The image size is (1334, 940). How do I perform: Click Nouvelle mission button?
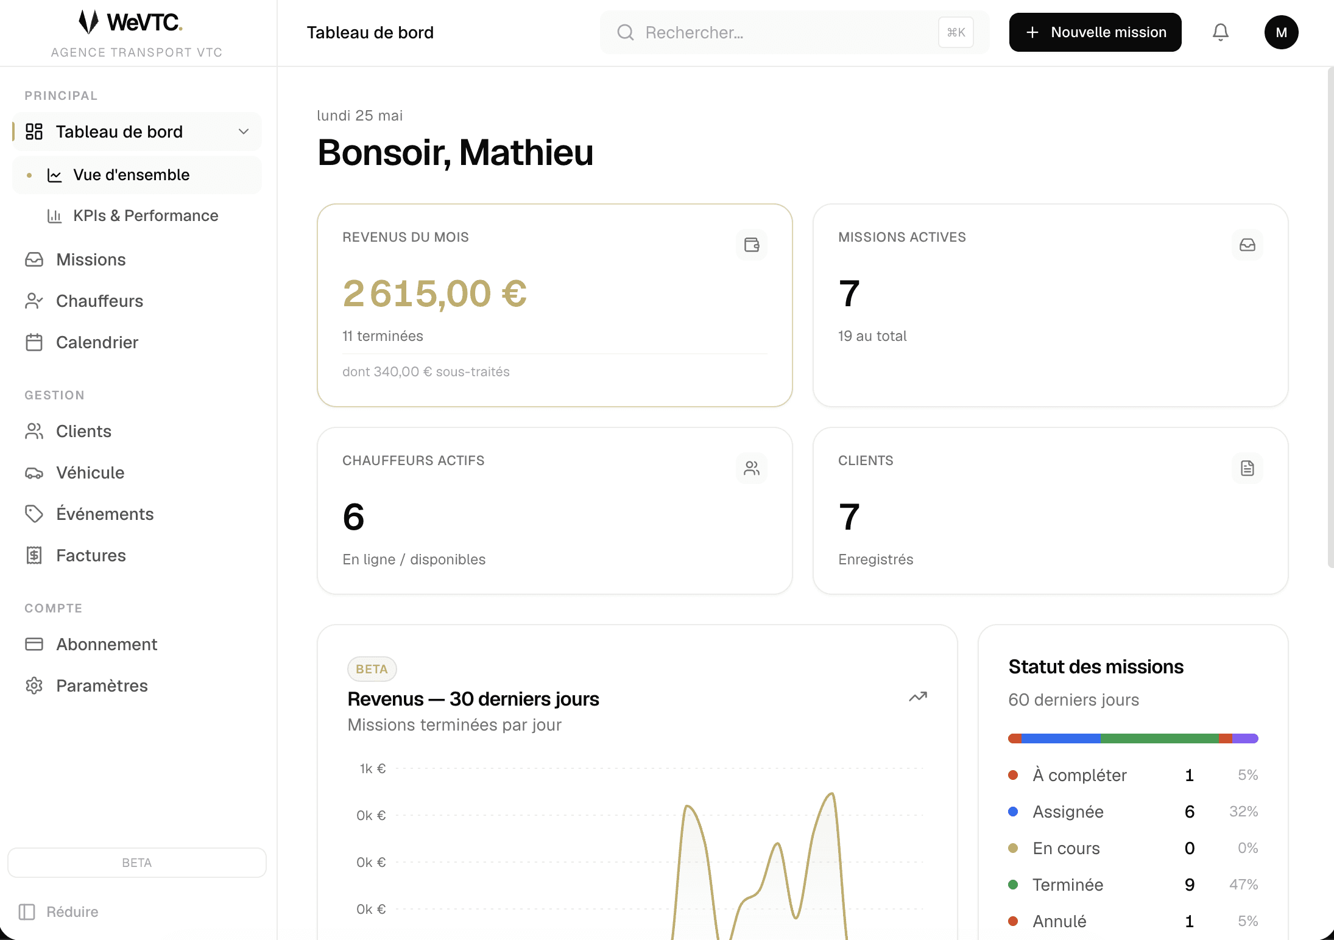[x=1095, y=32]
